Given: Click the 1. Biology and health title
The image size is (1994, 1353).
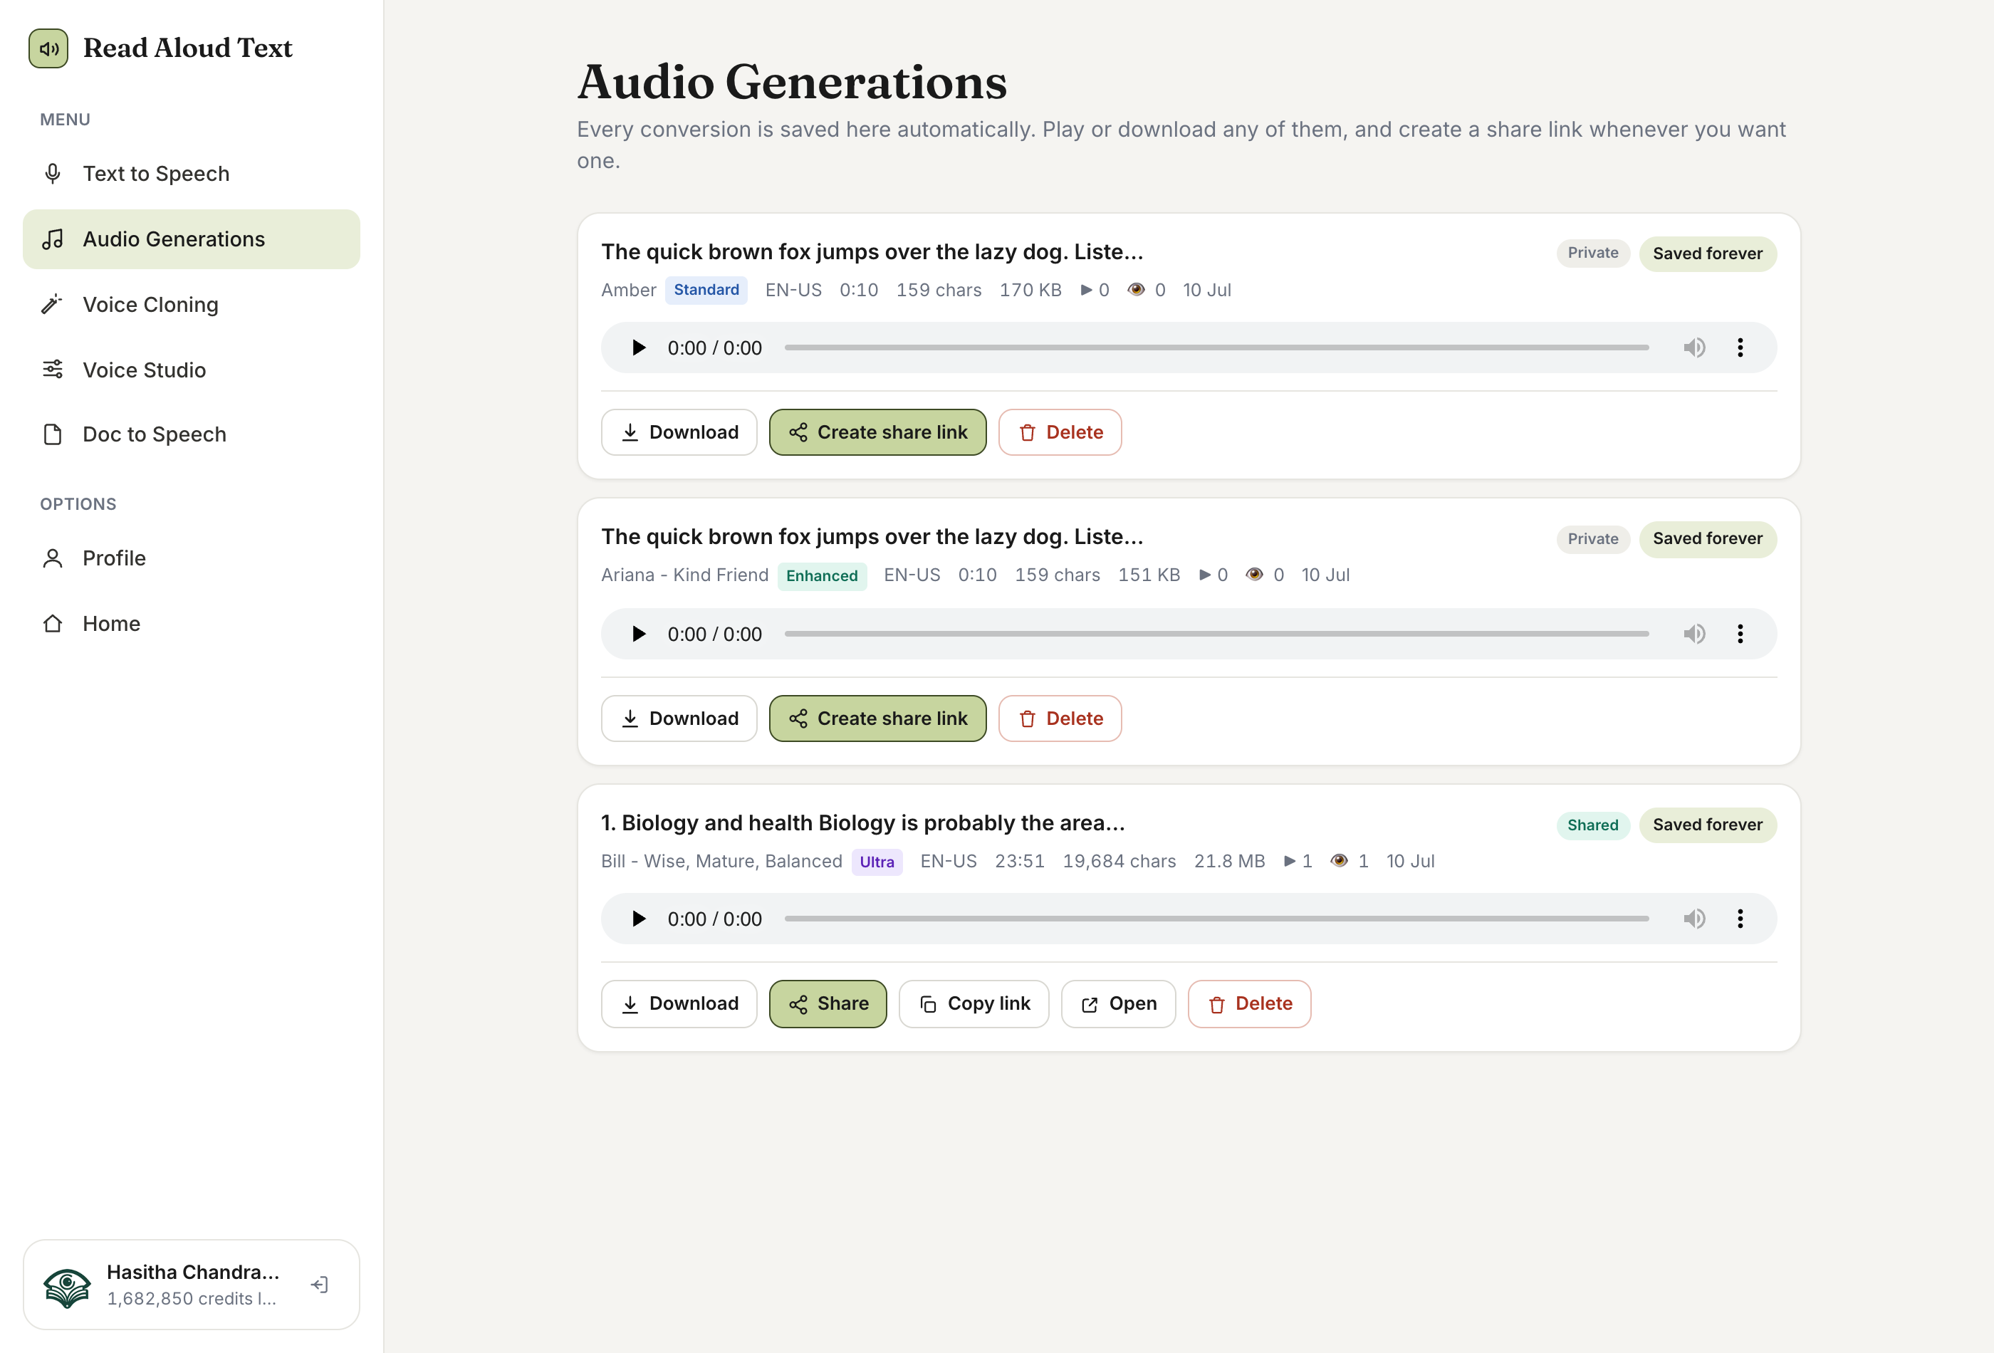Looking at the screenshot, I should (x=863, y=822).
